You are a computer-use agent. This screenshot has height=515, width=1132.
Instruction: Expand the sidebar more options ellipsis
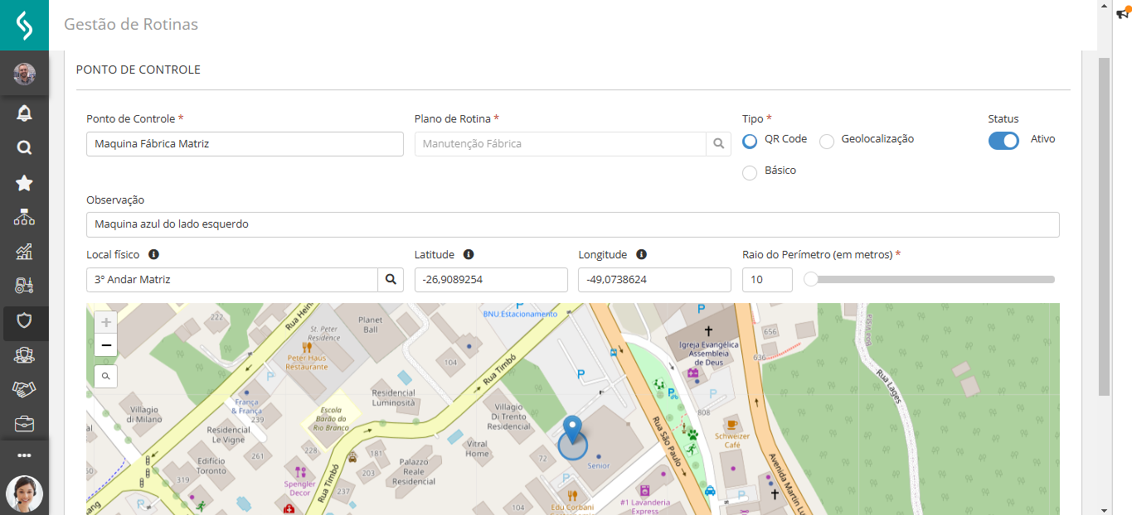[x=24, y=455]
